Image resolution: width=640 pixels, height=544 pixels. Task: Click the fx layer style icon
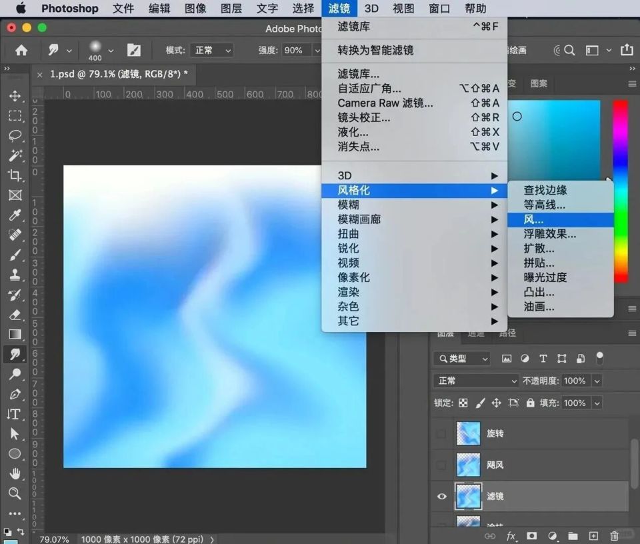(511, 535)
